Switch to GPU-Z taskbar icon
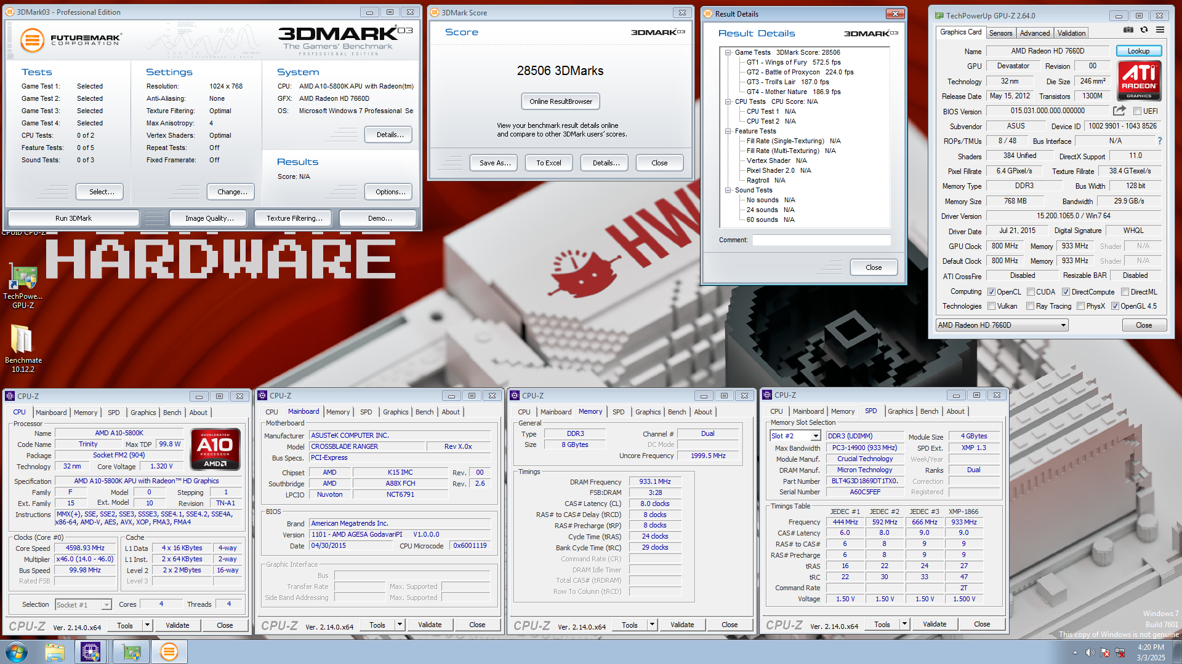1182x664 pixels. tap(131, 652)
